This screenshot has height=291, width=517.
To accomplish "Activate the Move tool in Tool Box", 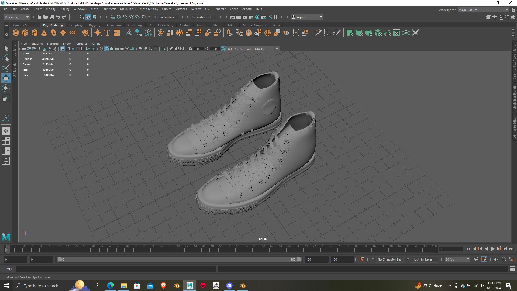I will (x=6, y=78).
